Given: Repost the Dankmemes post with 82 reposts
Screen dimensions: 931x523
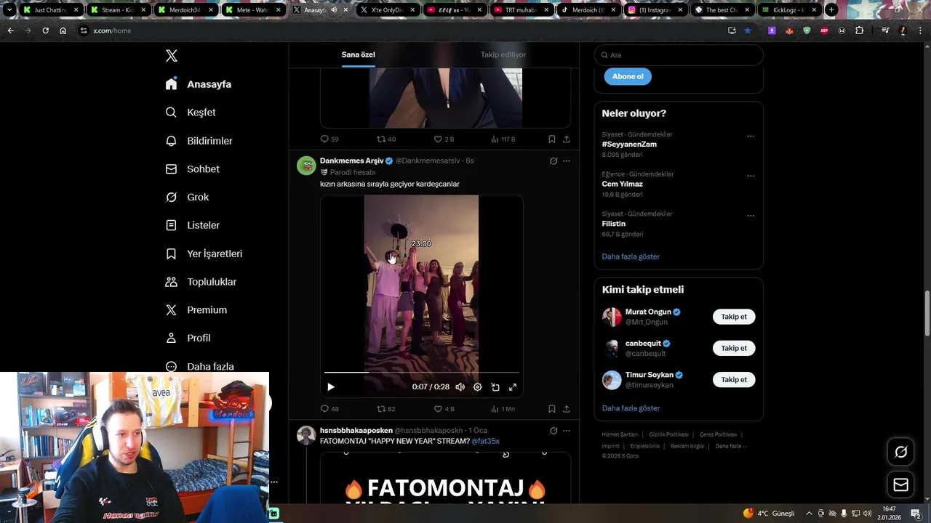Looking at the screenshot, I should (x=385, y=409).
